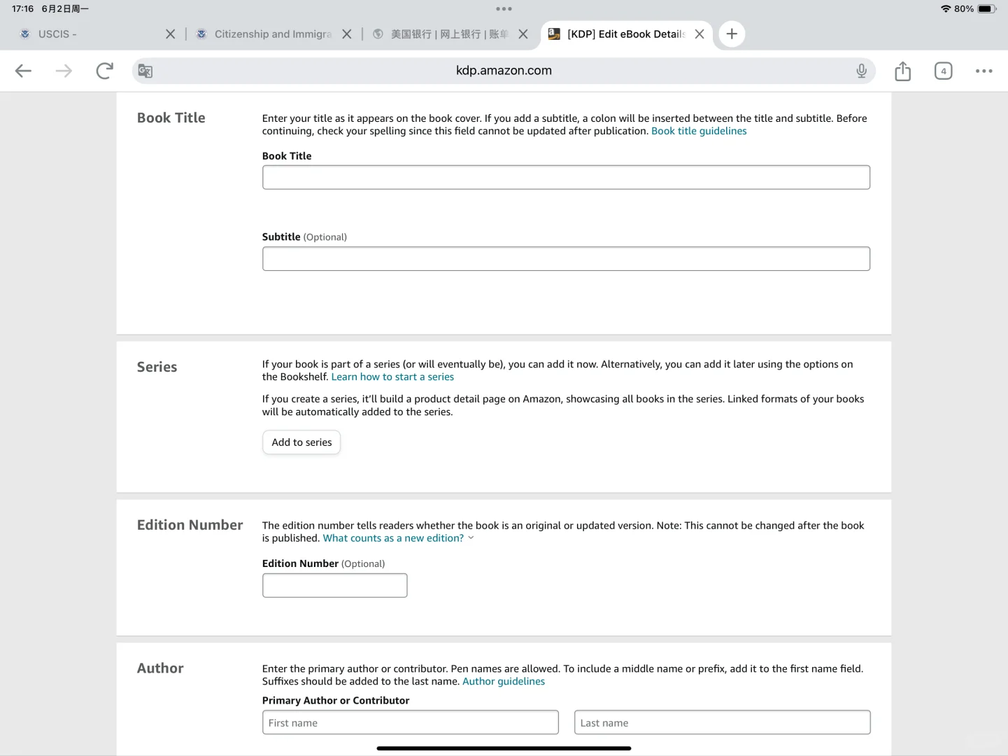Tap the clock time 17:16 in status bar
This screenshot has height=756, width=1008.
click(22, 9)
